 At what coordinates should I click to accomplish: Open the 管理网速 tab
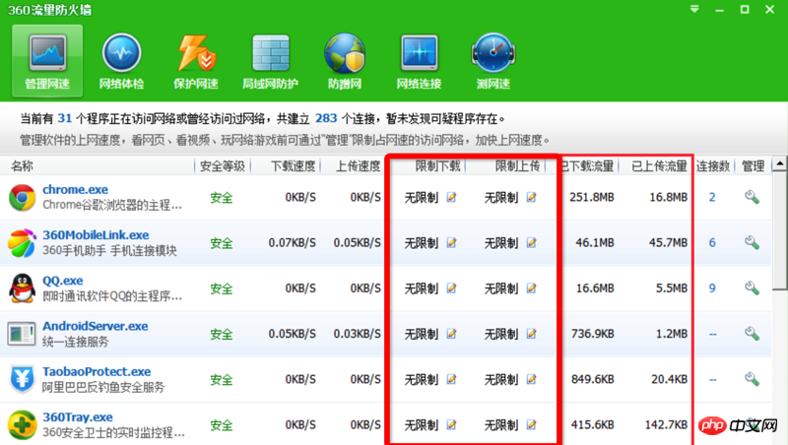(47, 61)
